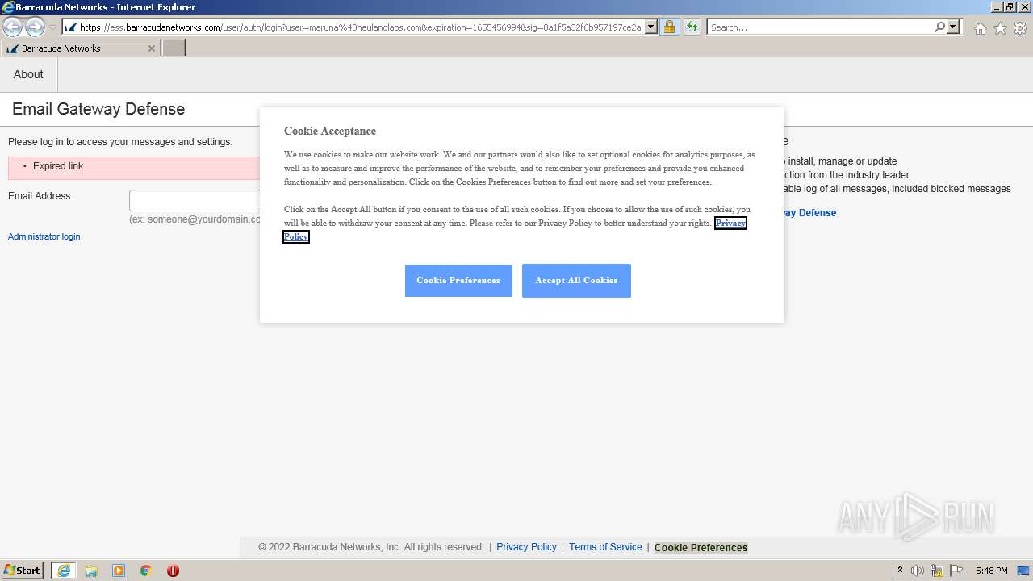Click the Barracuda copyright footer text
1033x581 pixels.
click(371, 547)
